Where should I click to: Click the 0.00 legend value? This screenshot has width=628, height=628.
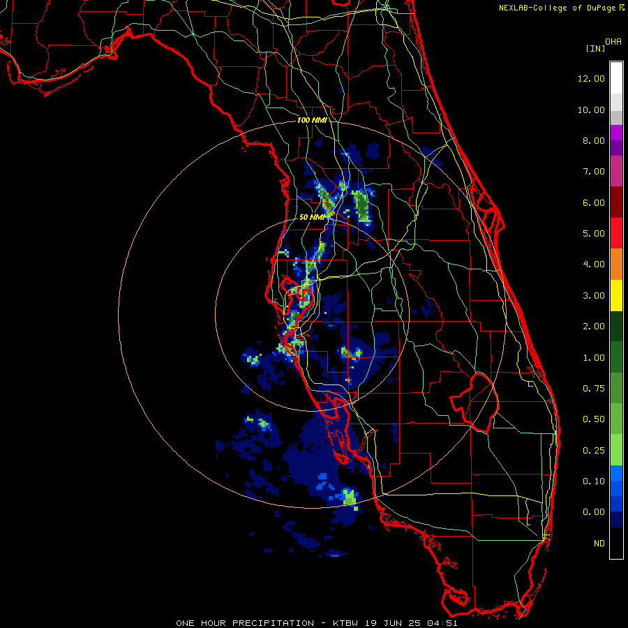point(594,512)
